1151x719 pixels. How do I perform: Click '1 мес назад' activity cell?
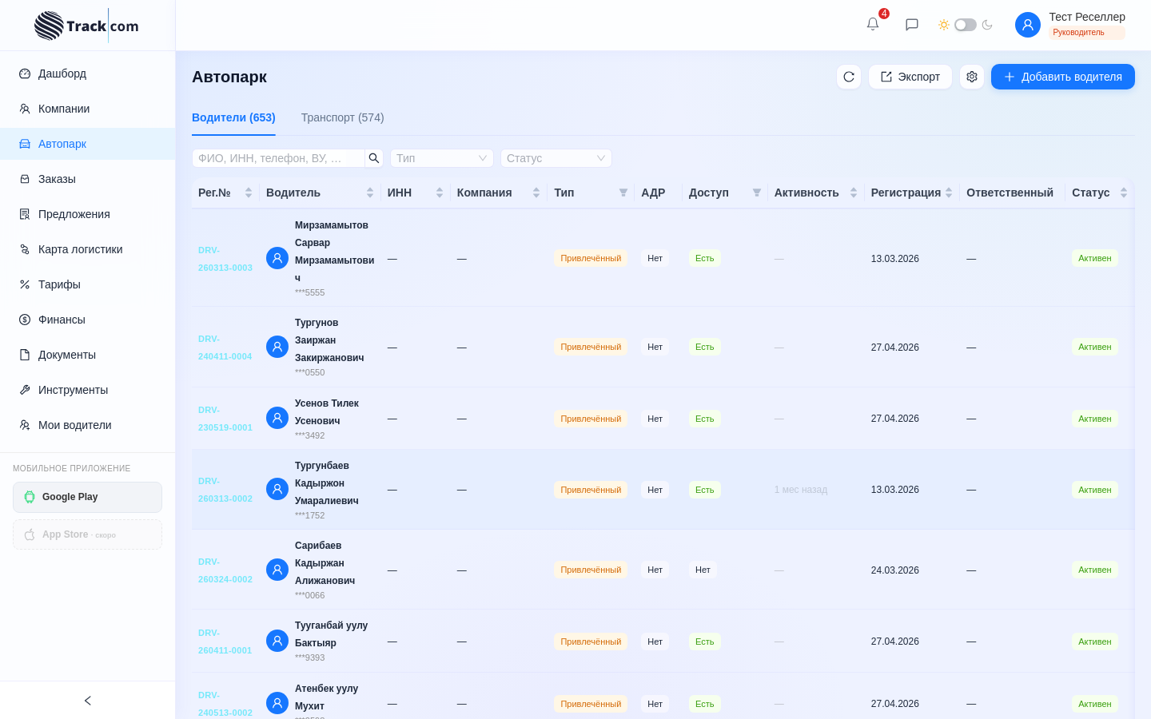click(x=801, y=490)
